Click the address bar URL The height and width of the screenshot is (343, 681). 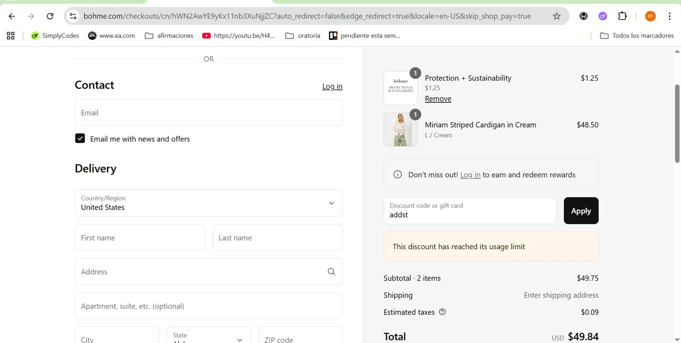[x=307, y=16]
